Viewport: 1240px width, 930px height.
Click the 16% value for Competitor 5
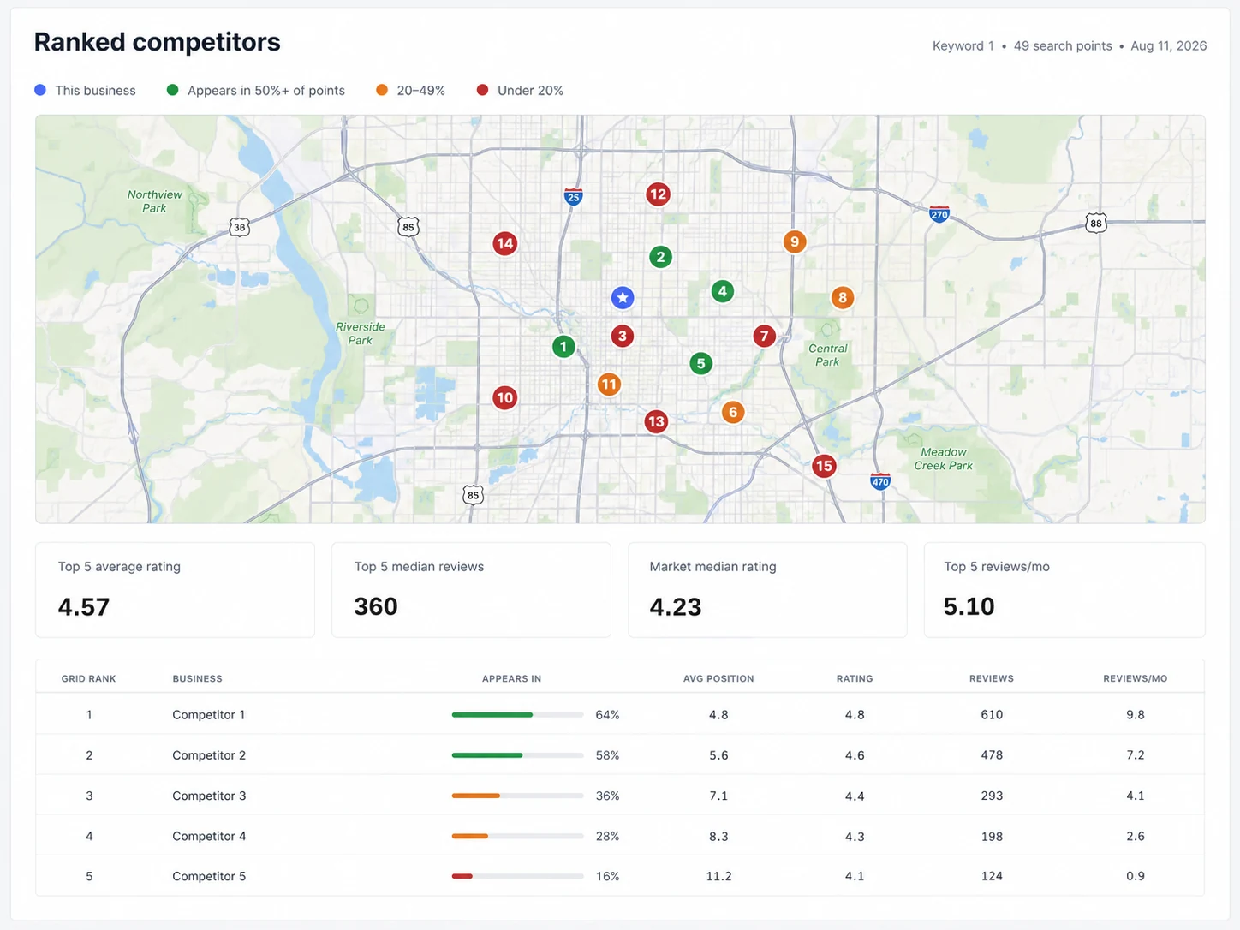pos(607,876)
